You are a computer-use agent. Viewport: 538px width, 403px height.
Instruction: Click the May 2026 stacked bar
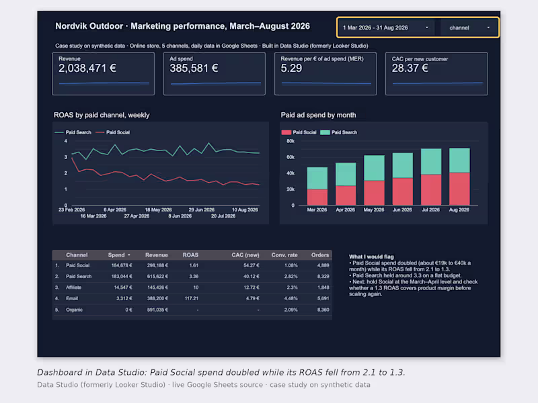374,180
